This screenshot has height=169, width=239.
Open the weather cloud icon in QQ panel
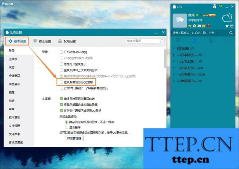227,18
